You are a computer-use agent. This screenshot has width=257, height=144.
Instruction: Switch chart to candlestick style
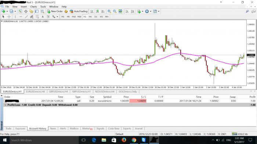(97, 11)
